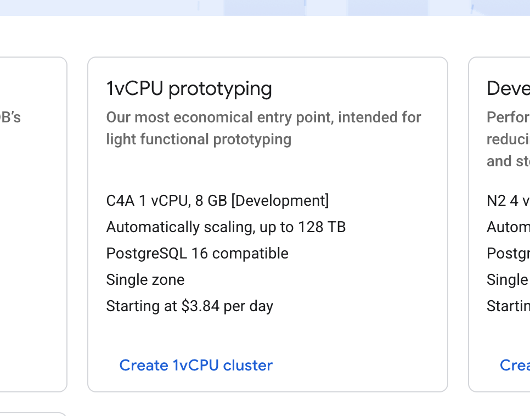530x416 pixels.
Task: Click the Development card title
Action: [x=508, y=88]
